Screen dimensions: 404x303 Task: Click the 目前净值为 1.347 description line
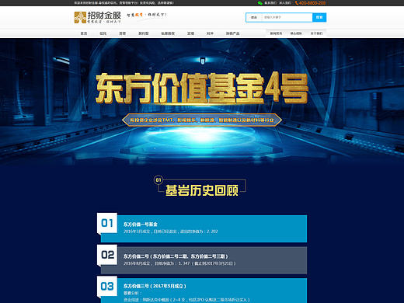[x=179, y=263]
